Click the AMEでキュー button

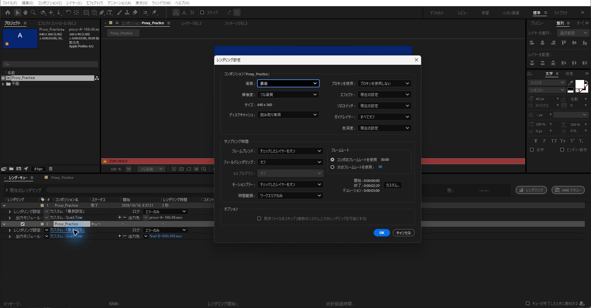(x=568, y=190)
